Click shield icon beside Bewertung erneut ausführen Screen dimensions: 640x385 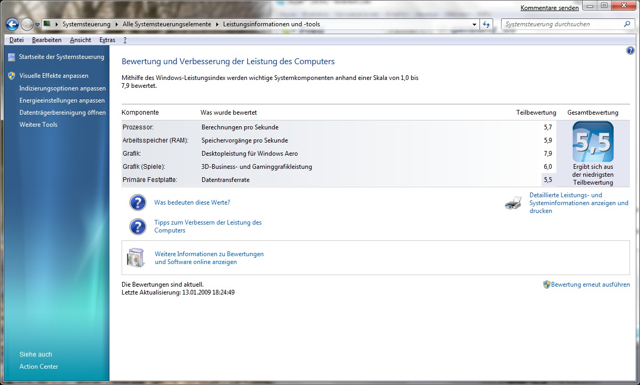pyautogui.click(x=547, y=285)
